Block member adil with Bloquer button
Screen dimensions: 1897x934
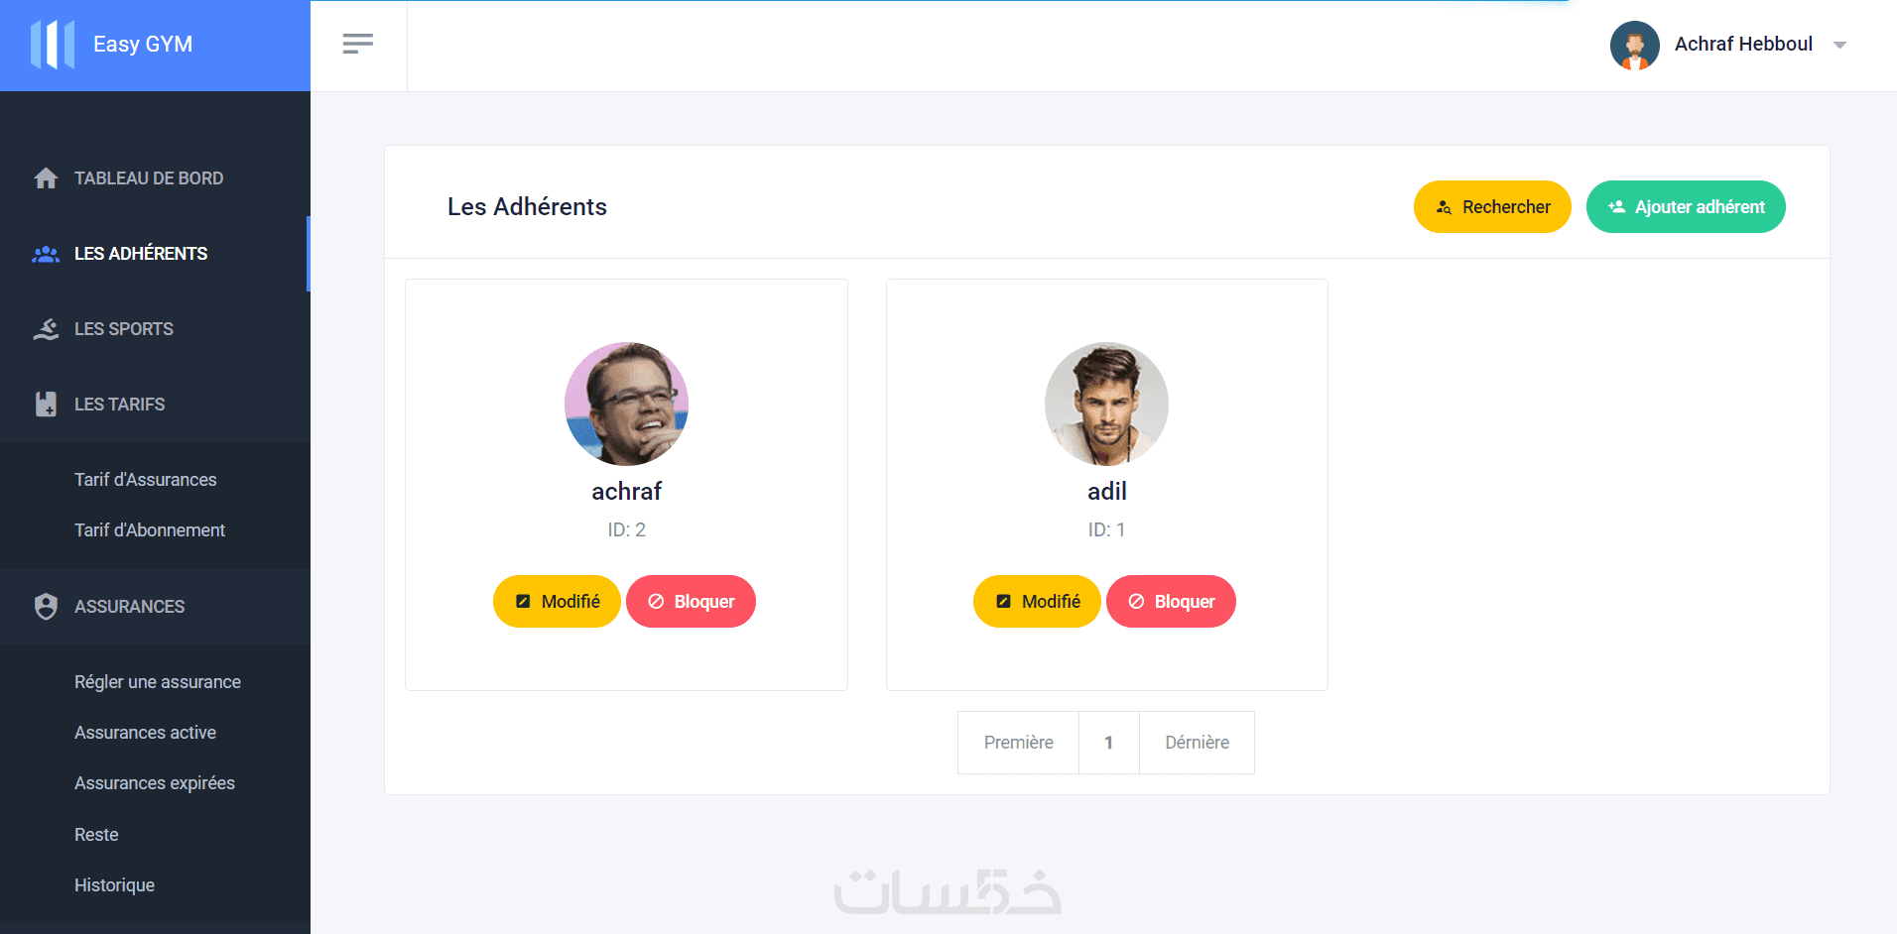[x=1171, y=602]
